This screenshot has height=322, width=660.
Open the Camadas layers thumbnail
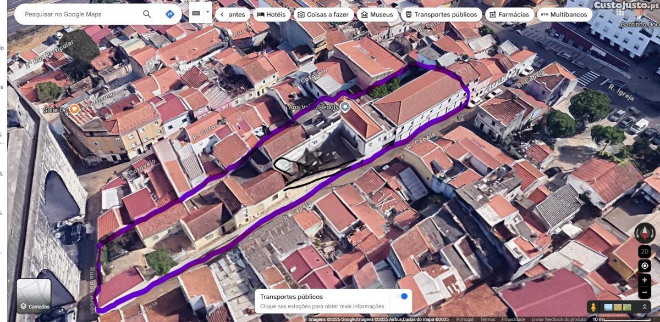point(34,296)
